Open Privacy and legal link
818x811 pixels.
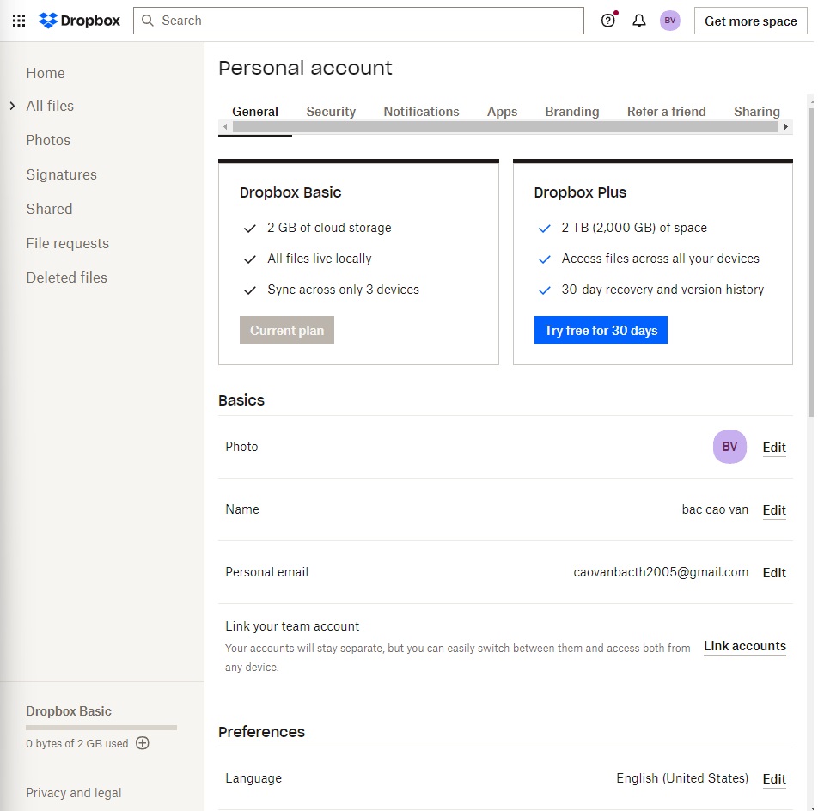(74, 793)
